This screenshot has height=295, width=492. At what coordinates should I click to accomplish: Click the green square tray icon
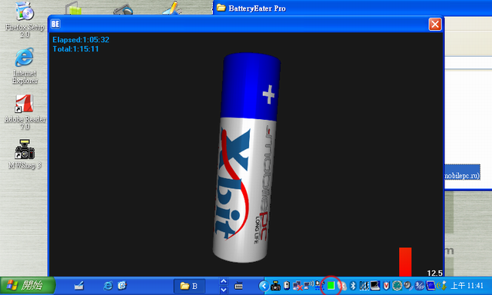click(331, 286)
